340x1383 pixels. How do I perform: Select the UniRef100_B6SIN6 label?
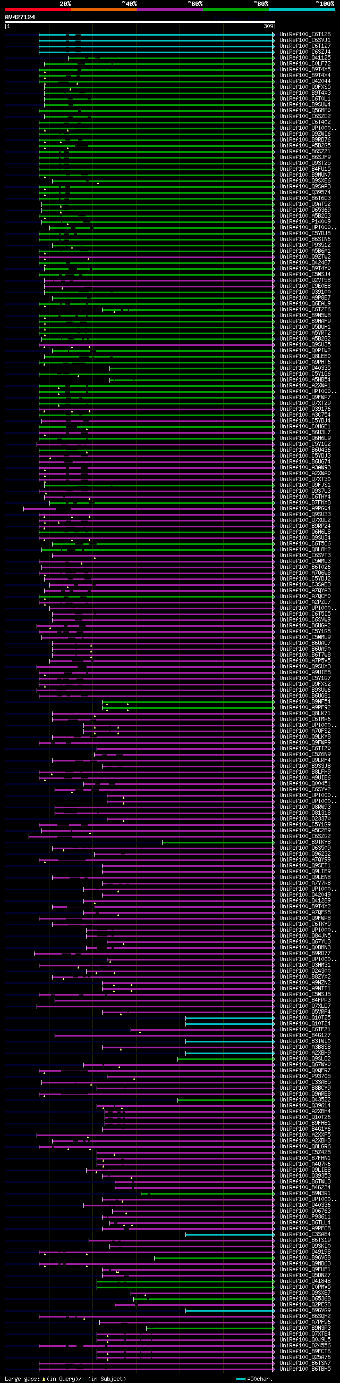pyautogui.click(x=305, y=239)
